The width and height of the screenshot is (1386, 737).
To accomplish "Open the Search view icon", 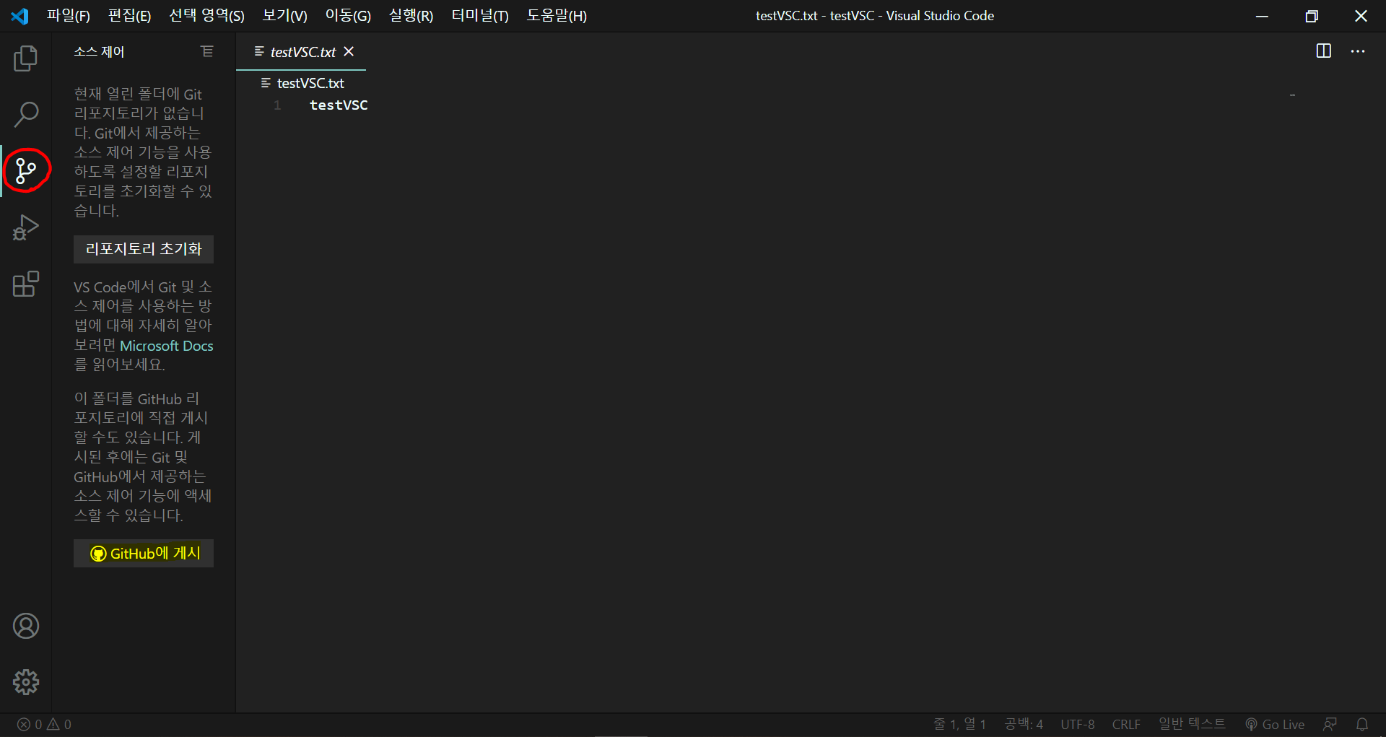I will point(26,114).
